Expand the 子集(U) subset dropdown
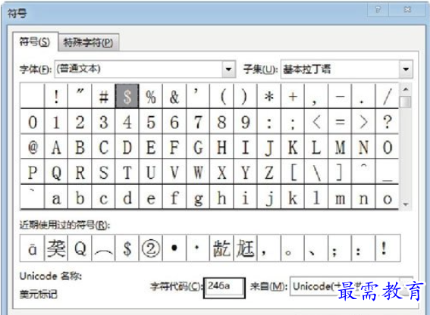Screen dimensions: 430x315 point(406,69)
